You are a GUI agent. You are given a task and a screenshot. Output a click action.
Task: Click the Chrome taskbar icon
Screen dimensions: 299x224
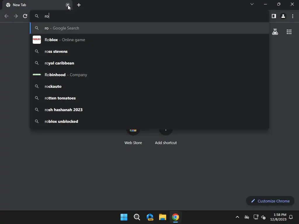pos(175,217)
